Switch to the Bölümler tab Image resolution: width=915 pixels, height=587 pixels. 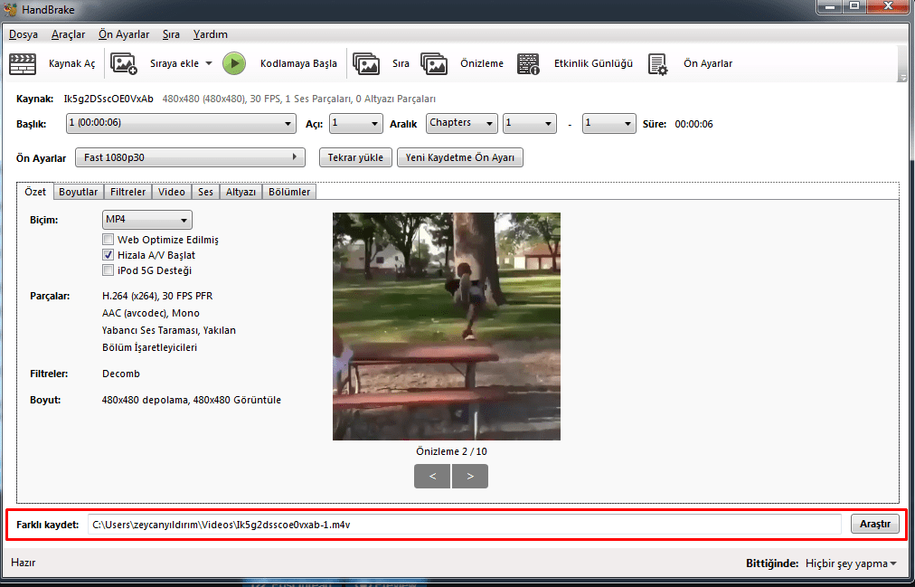pyautogui.click(x=289, y=192)
